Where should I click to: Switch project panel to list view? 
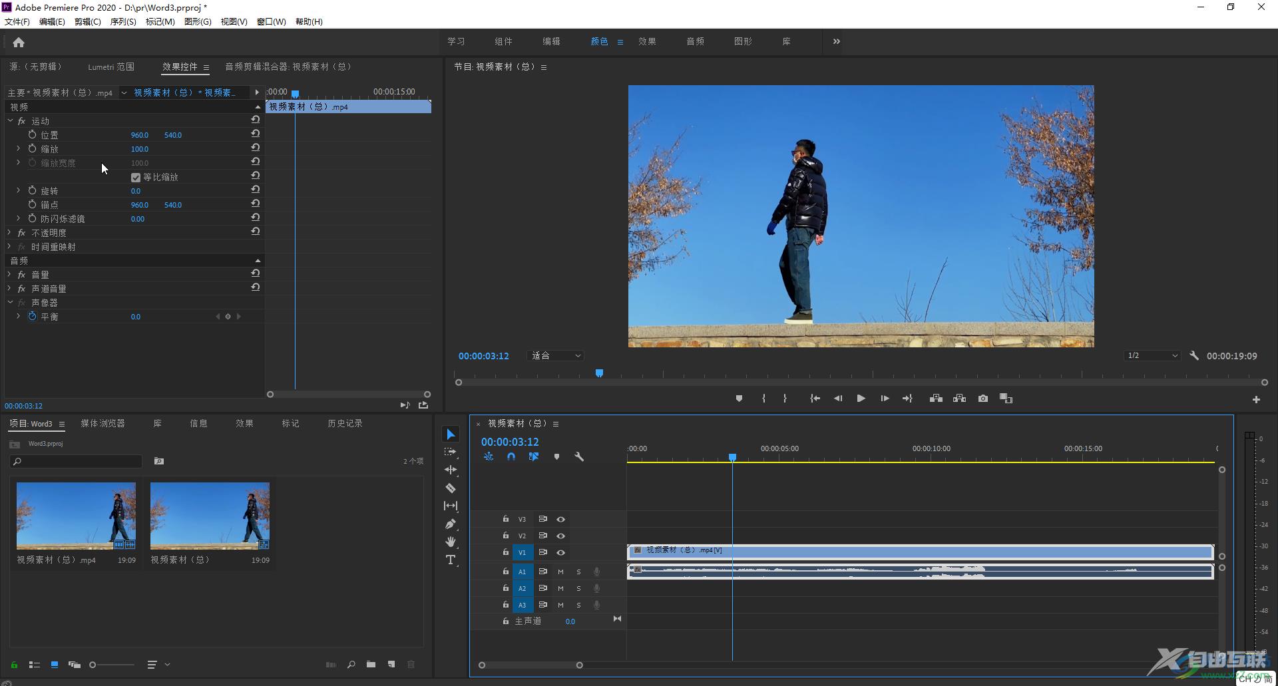pos(35,664)
